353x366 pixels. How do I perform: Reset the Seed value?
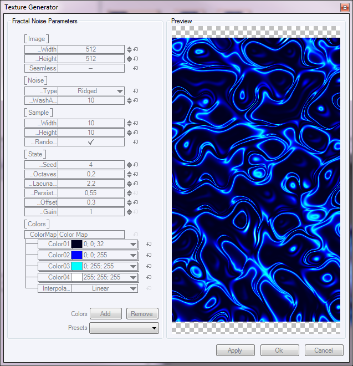(136, 165)
